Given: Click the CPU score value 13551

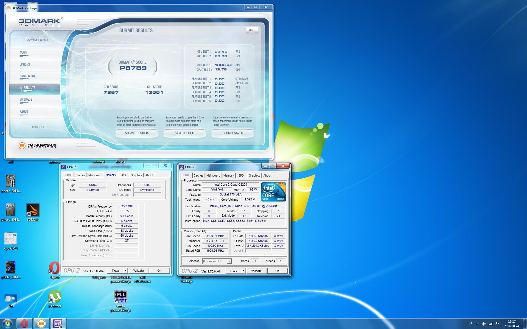Looking at the screenshot, I should [154, 93].
